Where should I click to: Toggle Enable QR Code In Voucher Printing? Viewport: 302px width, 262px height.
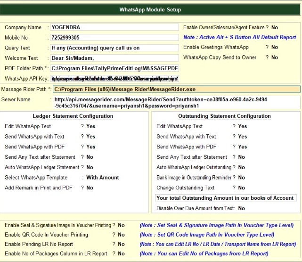pyautogui.click(x=122, y=235)
